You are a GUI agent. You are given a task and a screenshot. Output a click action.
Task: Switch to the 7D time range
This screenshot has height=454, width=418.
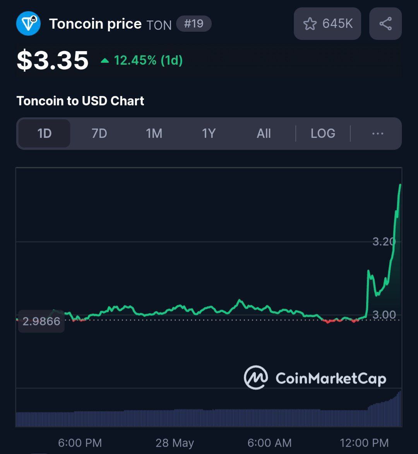(99, 134)
